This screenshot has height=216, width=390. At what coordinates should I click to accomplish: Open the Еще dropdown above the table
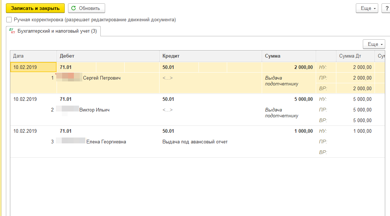pos(374,44)
